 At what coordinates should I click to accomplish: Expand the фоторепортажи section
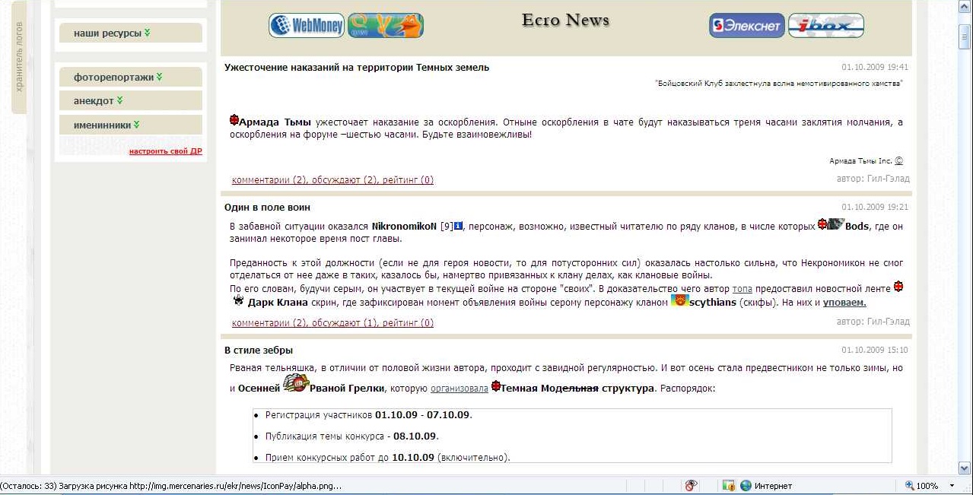(131, 77)
